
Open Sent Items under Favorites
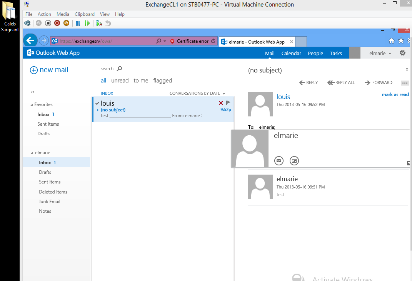(48, 124)
